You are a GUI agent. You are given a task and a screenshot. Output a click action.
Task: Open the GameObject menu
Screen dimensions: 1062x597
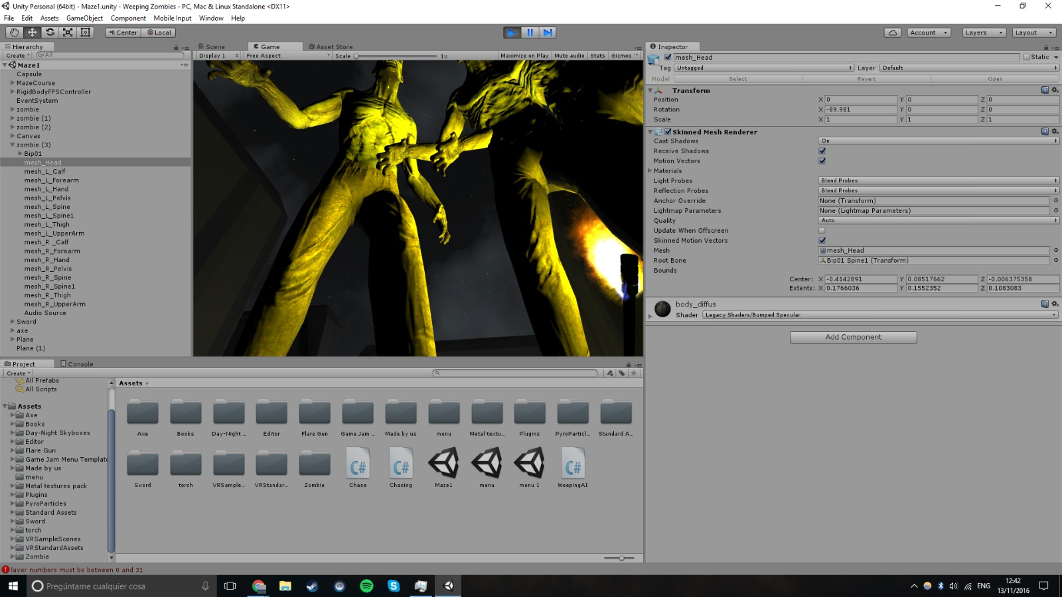pos(84,18)
